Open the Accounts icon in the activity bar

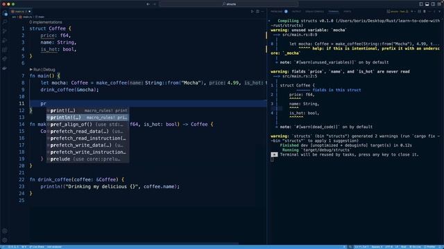[x=5, y=231]
